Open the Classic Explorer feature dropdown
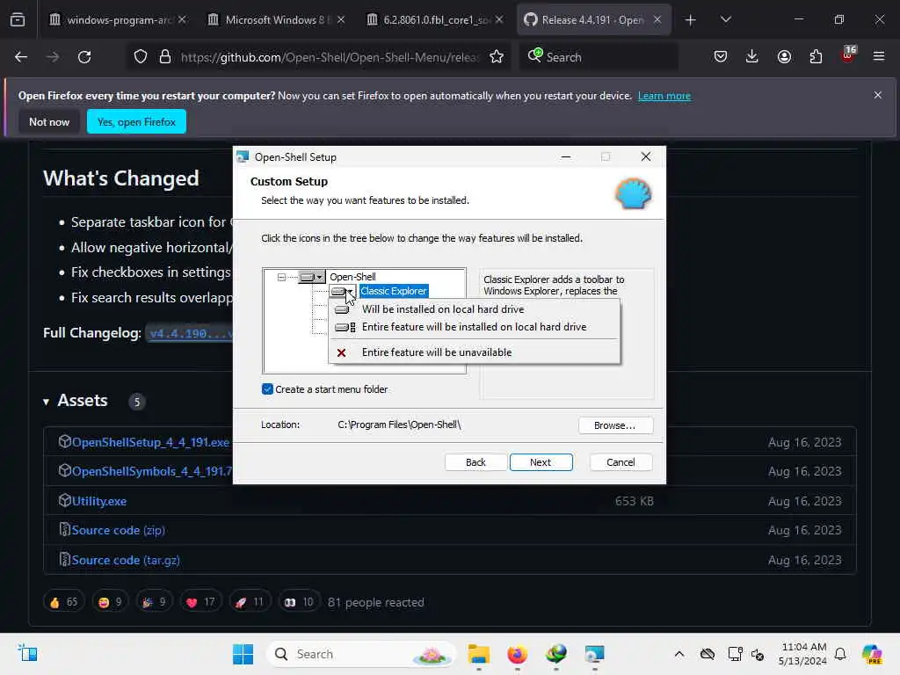Image resolution: width=900 pixels, height=675 pixels. (x=343, y=292)
